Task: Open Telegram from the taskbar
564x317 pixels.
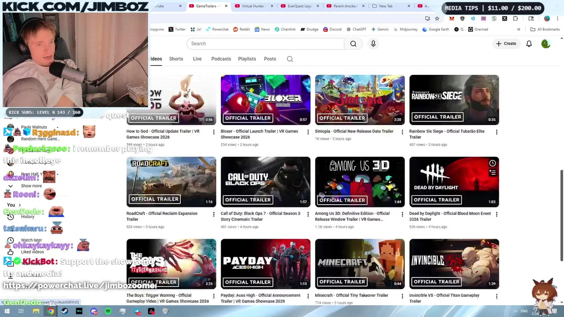Action: pyautogui.click(x=137, y=311)
